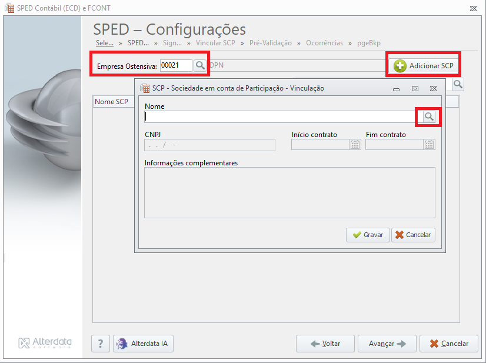Open the Início contrato calendar picker
Image resolution: width=486 pixels, height=363 pixels.
click(x=355, y=145)
